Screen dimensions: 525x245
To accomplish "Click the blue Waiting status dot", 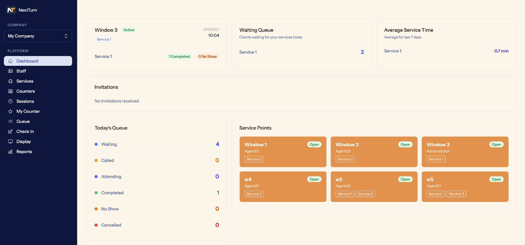I will (x=96, y=144).
